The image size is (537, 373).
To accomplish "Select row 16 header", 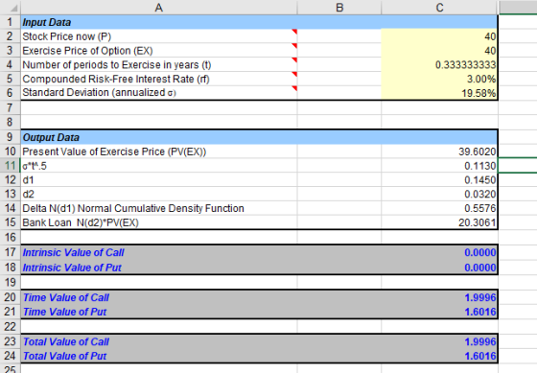I will (x=10, y=237).
